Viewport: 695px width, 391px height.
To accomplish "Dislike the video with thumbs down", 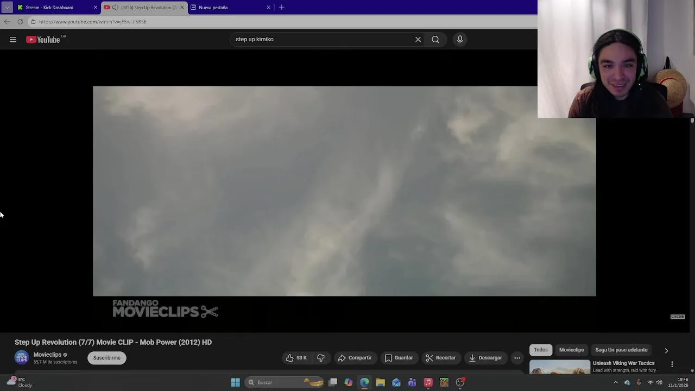I will [x=321, y=358].
